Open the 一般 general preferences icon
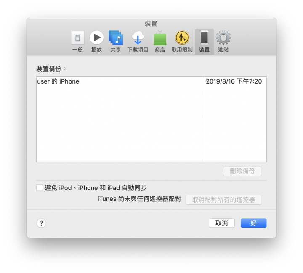This screenshot has width=303, height=273. [77, 38]
